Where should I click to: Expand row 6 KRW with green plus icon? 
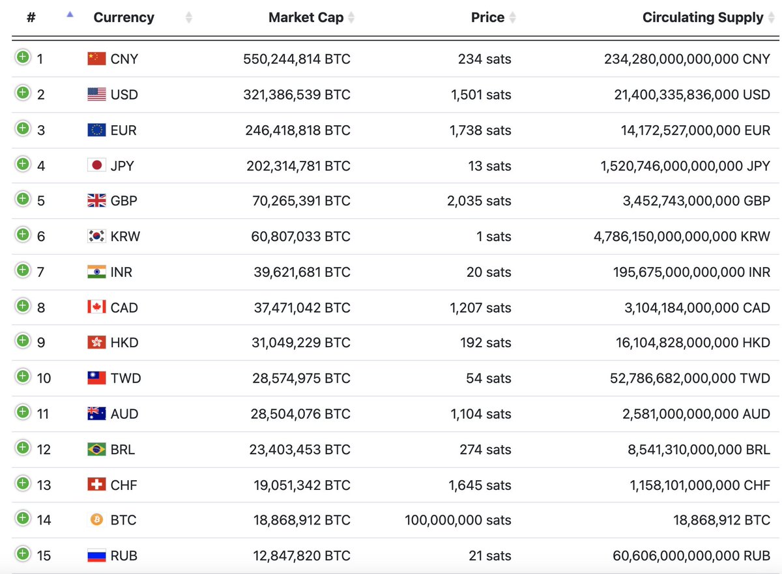point(23,235)
